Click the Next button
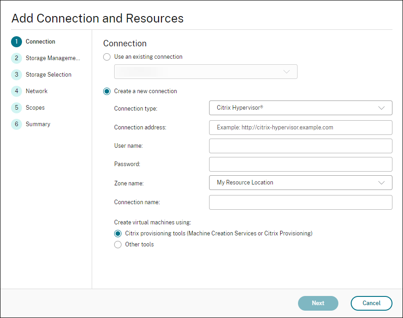The width and height of the screenshot is (403, 318). click(x=318, y=303)
